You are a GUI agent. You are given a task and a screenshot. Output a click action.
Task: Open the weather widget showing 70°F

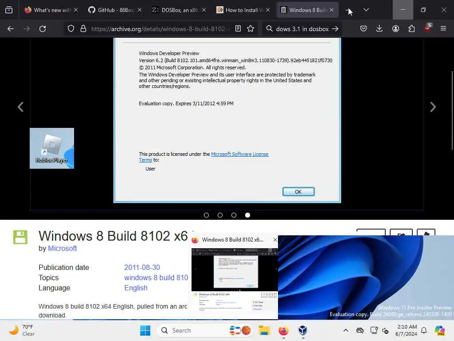pos(22,330)
